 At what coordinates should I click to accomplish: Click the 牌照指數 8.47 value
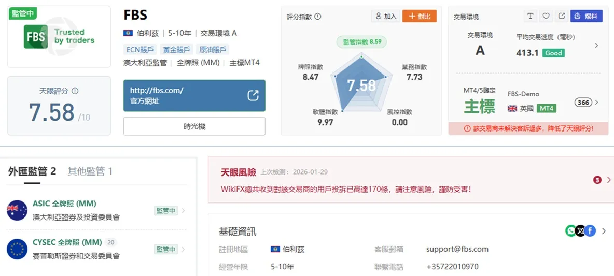point(311,77)
